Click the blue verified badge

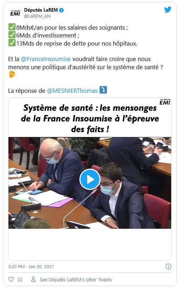tap(61, 10)
